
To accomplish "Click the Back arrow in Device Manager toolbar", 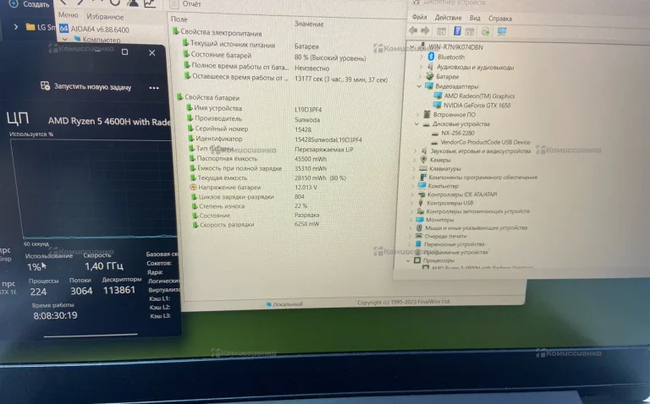I will point(414,31).
